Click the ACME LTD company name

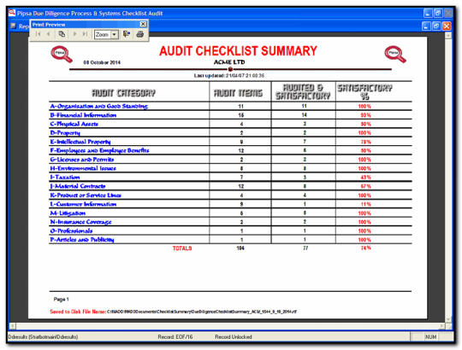click(229, 62)
